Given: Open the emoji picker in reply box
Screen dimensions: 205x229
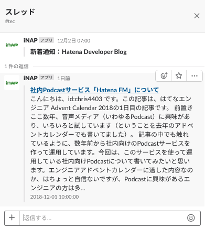Looking at the screenshot, I should (x=191, y=218).
